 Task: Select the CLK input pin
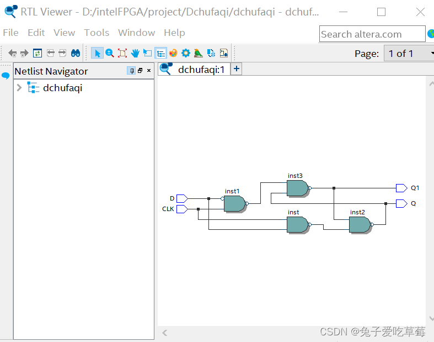point(182,209)
